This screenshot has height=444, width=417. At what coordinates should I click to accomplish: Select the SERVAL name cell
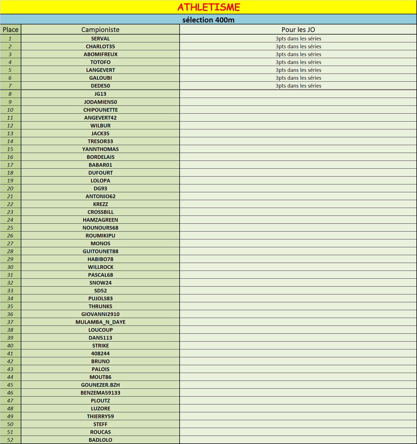(100, 39)
